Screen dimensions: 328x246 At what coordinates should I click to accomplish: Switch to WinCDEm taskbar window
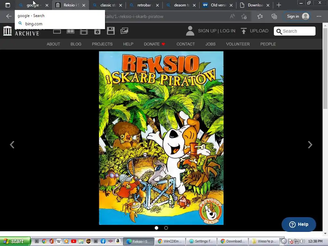coord(170,241)
